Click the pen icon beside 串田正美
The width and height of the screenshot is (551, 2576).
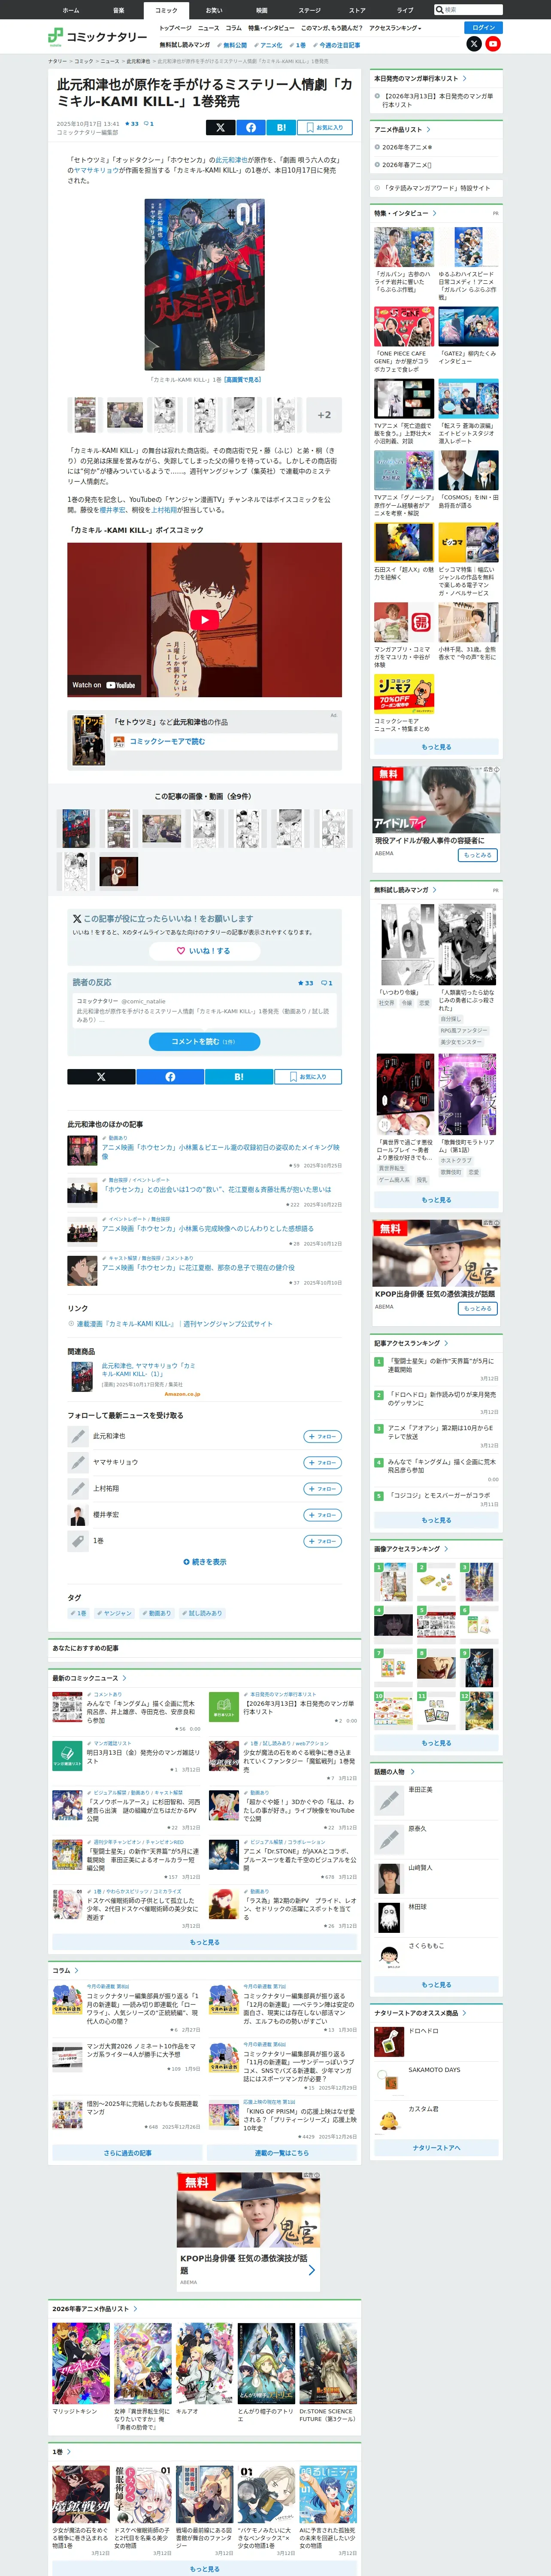tap(389, 1800)
